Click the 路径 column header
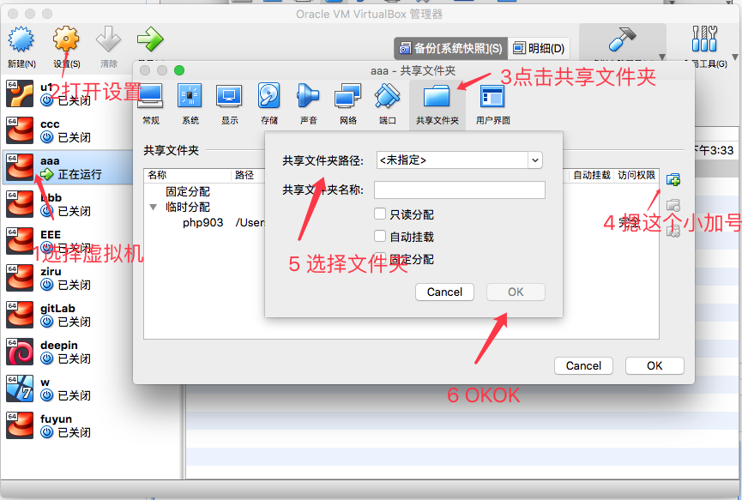The width and height of the screenshot is (742, 500). 244,175
